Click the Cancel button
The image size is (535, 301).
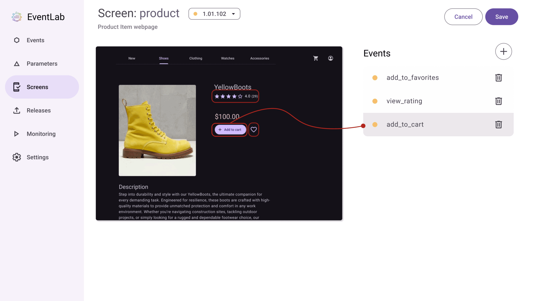tap(463, 17)
